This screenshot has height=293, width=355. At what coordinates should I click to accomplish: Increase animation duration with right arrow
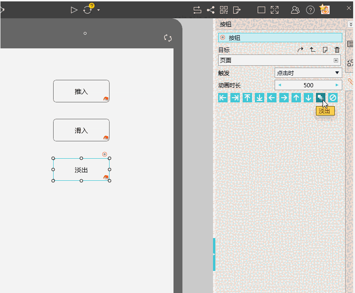(337, 85)
